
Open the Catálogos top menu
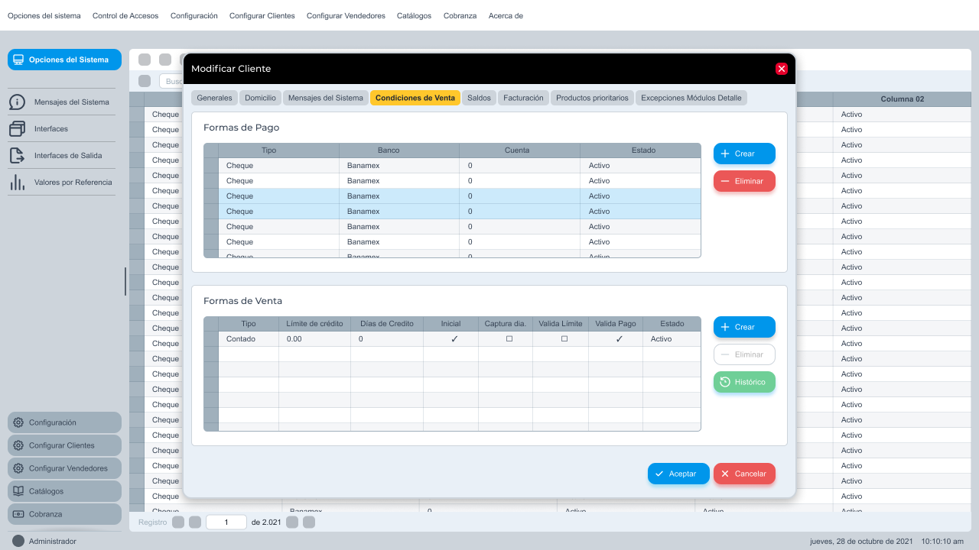(414, 15)
